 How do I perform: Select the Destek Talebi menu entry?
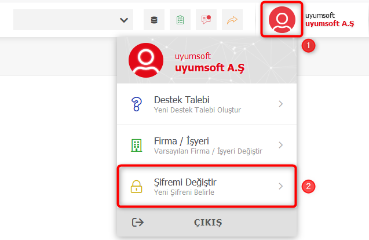197,104
